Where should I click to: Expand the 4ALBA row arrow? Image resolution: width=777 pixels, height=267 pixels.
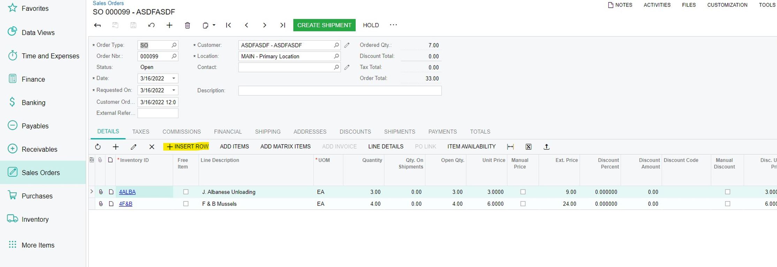pos(92,191)
